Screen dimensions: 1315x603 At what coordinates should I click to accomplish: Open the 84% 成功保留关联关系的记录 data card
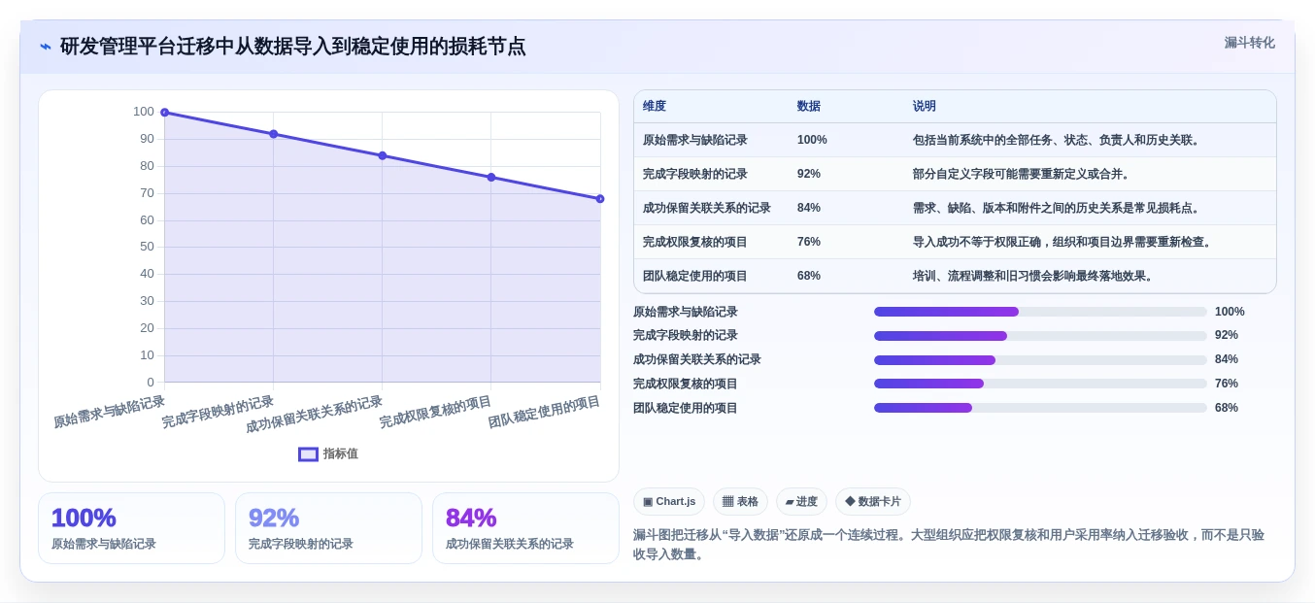[x=525, y=528]
